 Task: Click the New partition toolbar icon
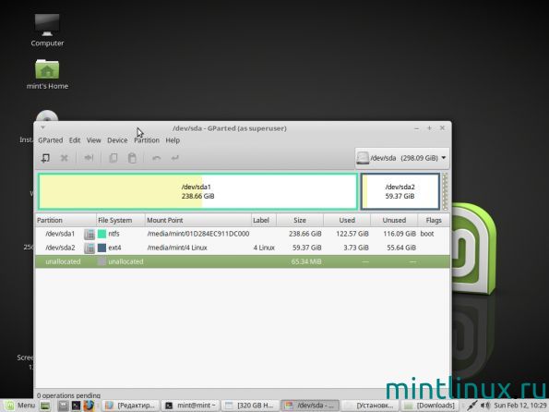pyautogui.click(x=45, y=158)
